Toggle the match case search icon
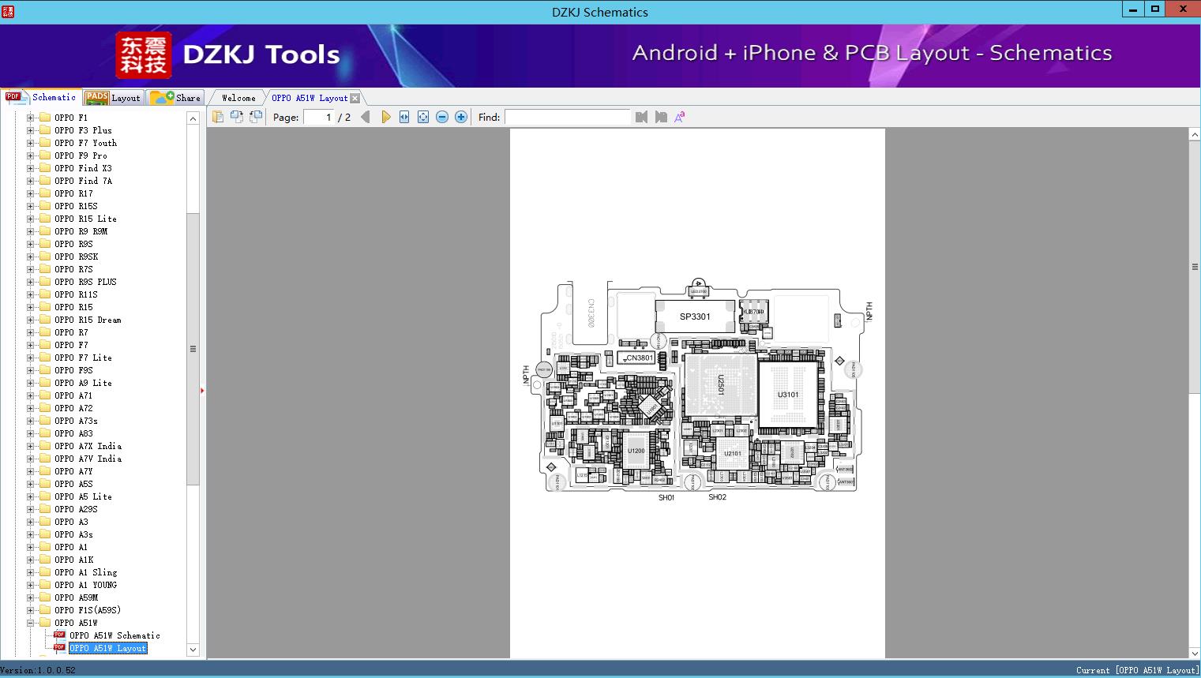1201x678 pixels. click(x=679, y=117)
